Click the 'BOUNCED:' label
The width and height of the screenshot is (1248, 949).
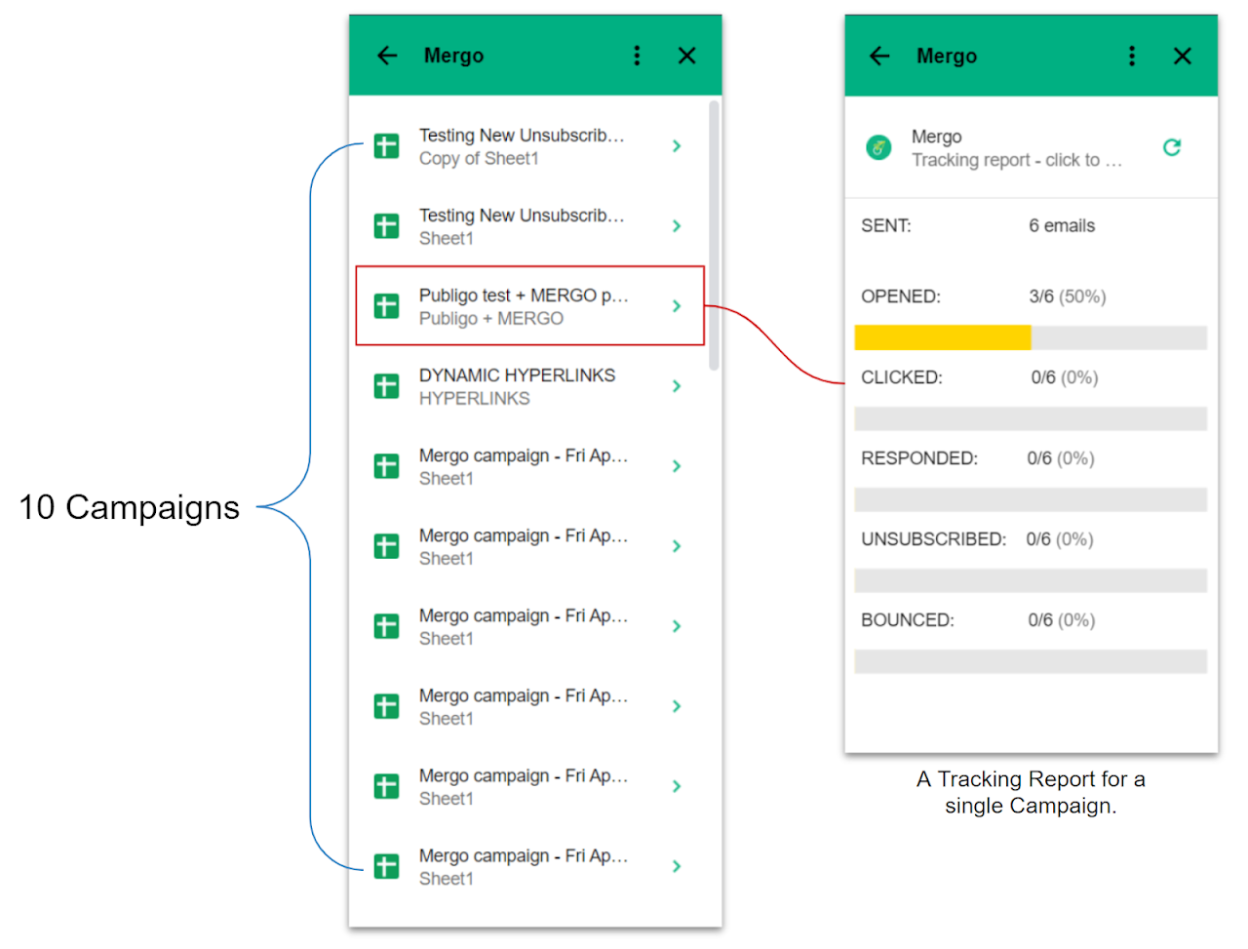[908, 620]
